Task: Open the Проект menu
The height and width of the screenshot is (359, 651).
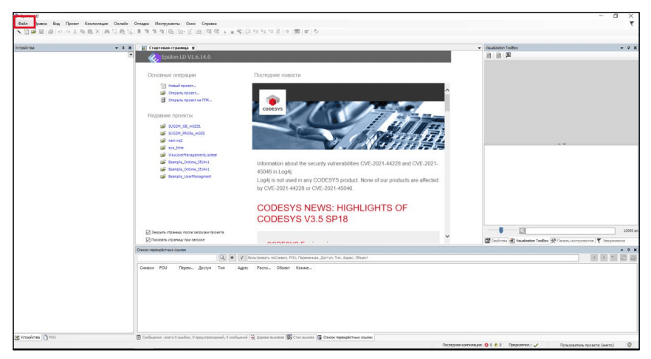Action: click(x=72, y=24)
